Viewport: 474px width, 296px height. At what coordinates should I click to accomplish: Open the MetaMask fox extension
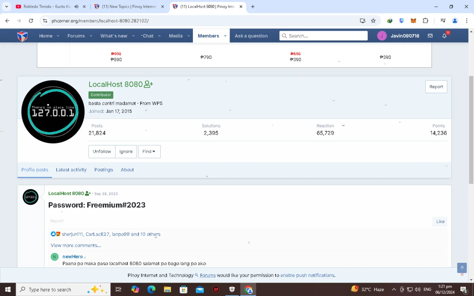coord(413,21)
